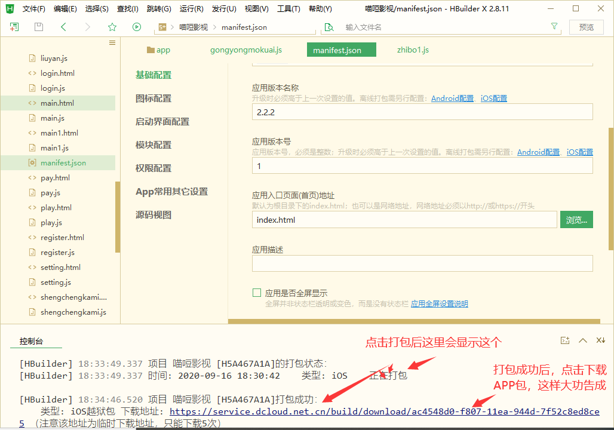This screenshot has width=614, height=430.
Task: Select the 模块配置 section
Action: [x=153, y=145]
